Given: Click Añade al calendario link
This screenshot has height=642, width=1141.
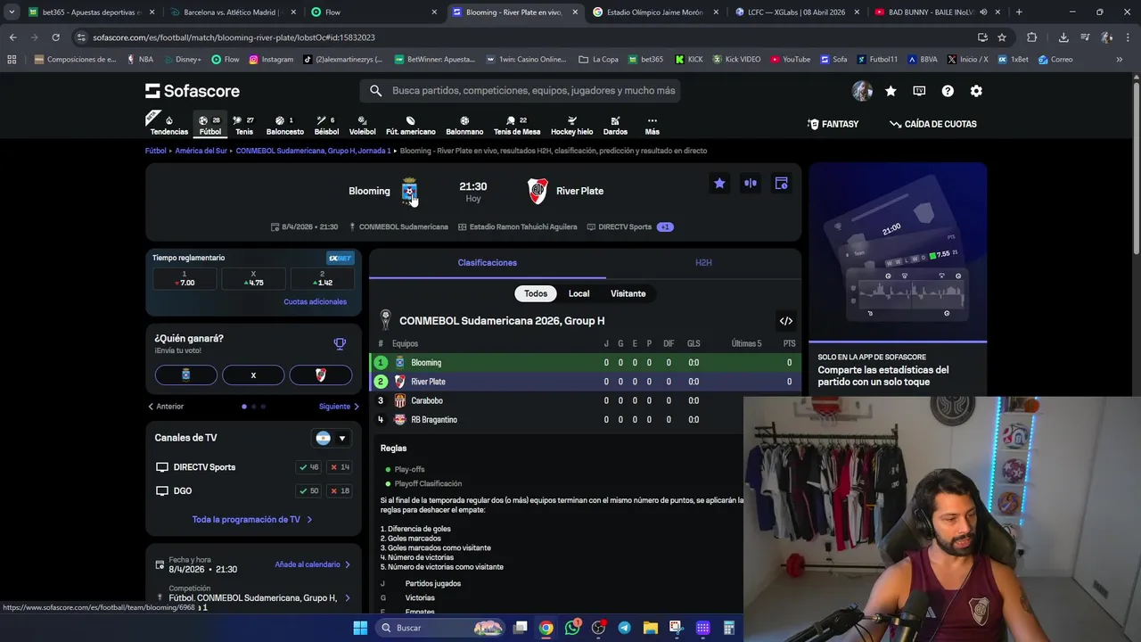Looking at the screenshot, I should (x=312, y=564).
